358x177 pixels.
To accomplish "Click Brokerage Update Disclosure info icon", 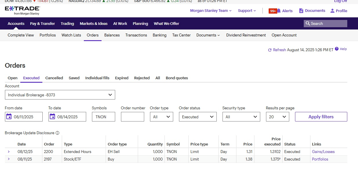I will 57,133.
